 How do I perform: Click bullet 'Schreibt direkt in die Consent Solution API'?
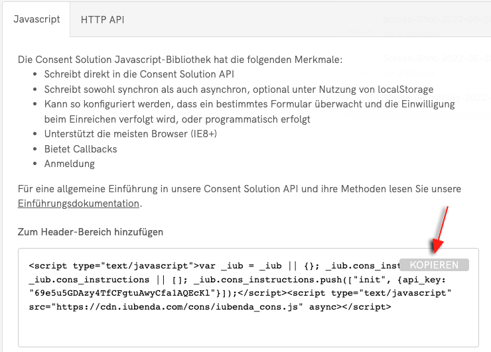tap(139, 75)
